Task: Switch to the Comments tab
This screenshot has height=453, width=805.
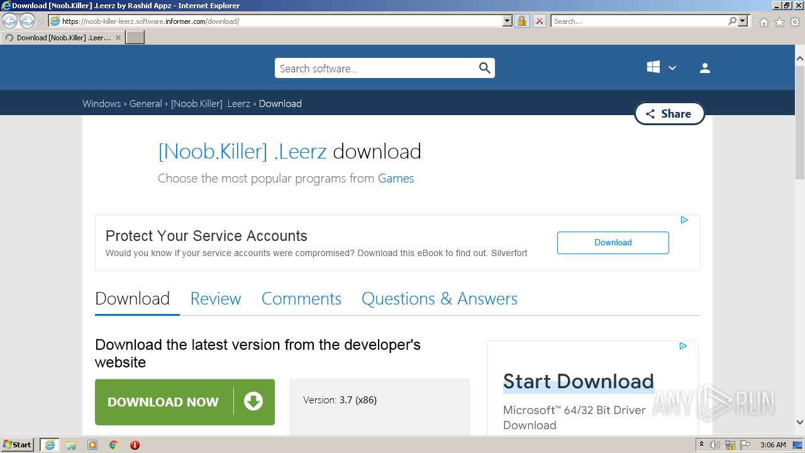Action: (301, 299)
